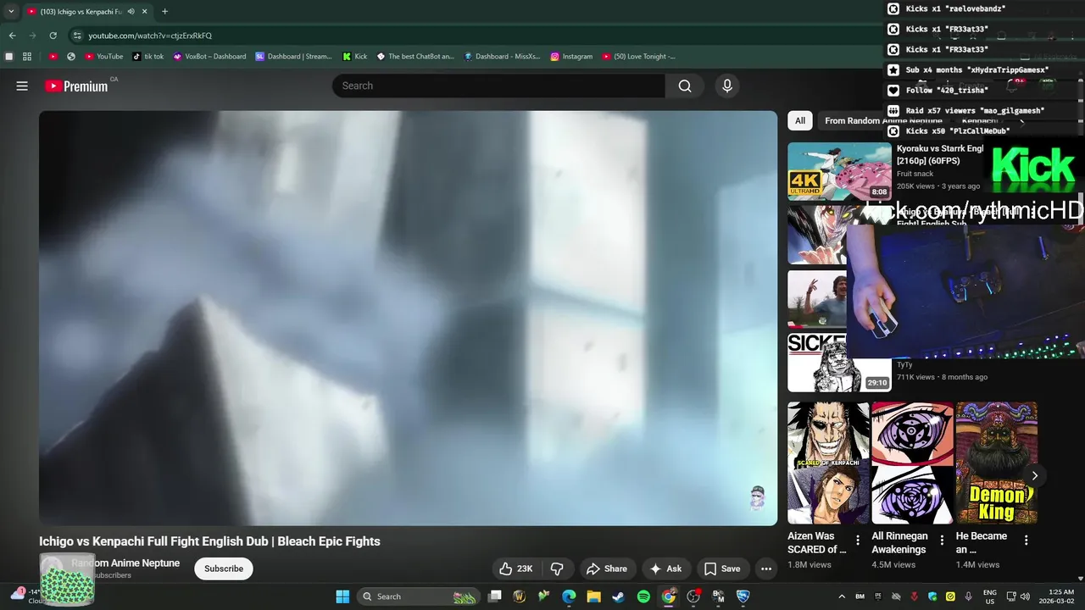Image resolution: width=1085 pixels, height=610 pixels.
Task: Go back with browser back arrow
Action: pyautogui.click(x=12, y=36)
